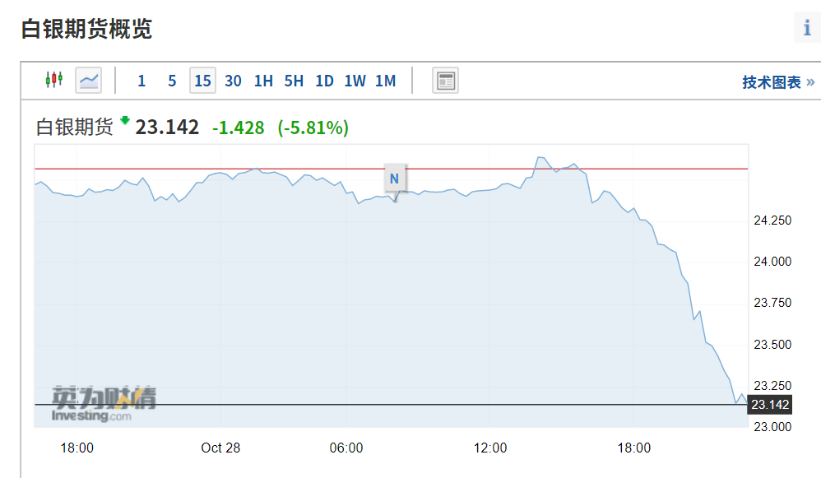Viewport: 821px width, 478px height.
Task: Switch to the 1H interval
Action: point(263,81)
